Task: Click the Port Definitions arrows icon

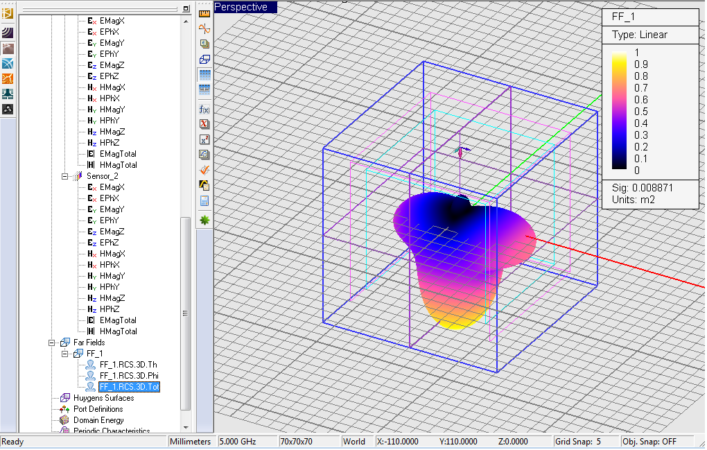Action: (65, 409)
